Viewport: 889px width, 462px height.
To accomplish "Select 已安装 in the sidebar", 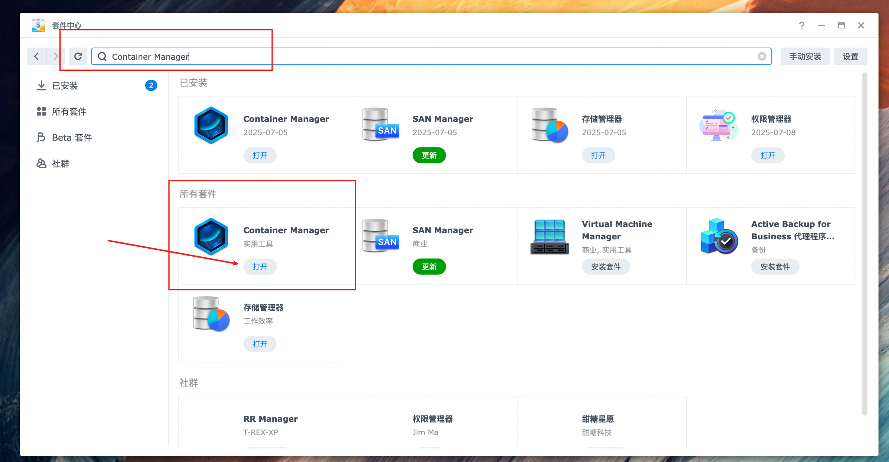I will click(x=65, y=85).
